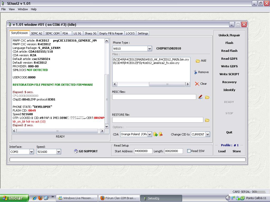Click the remove CDA icon next to plus

coord(161,134)
